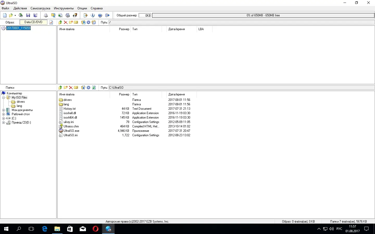Click the Add files icon in image toolbar
Image resolution: width=375 pixels, height=234 pixels.
[x=83, y=22]
